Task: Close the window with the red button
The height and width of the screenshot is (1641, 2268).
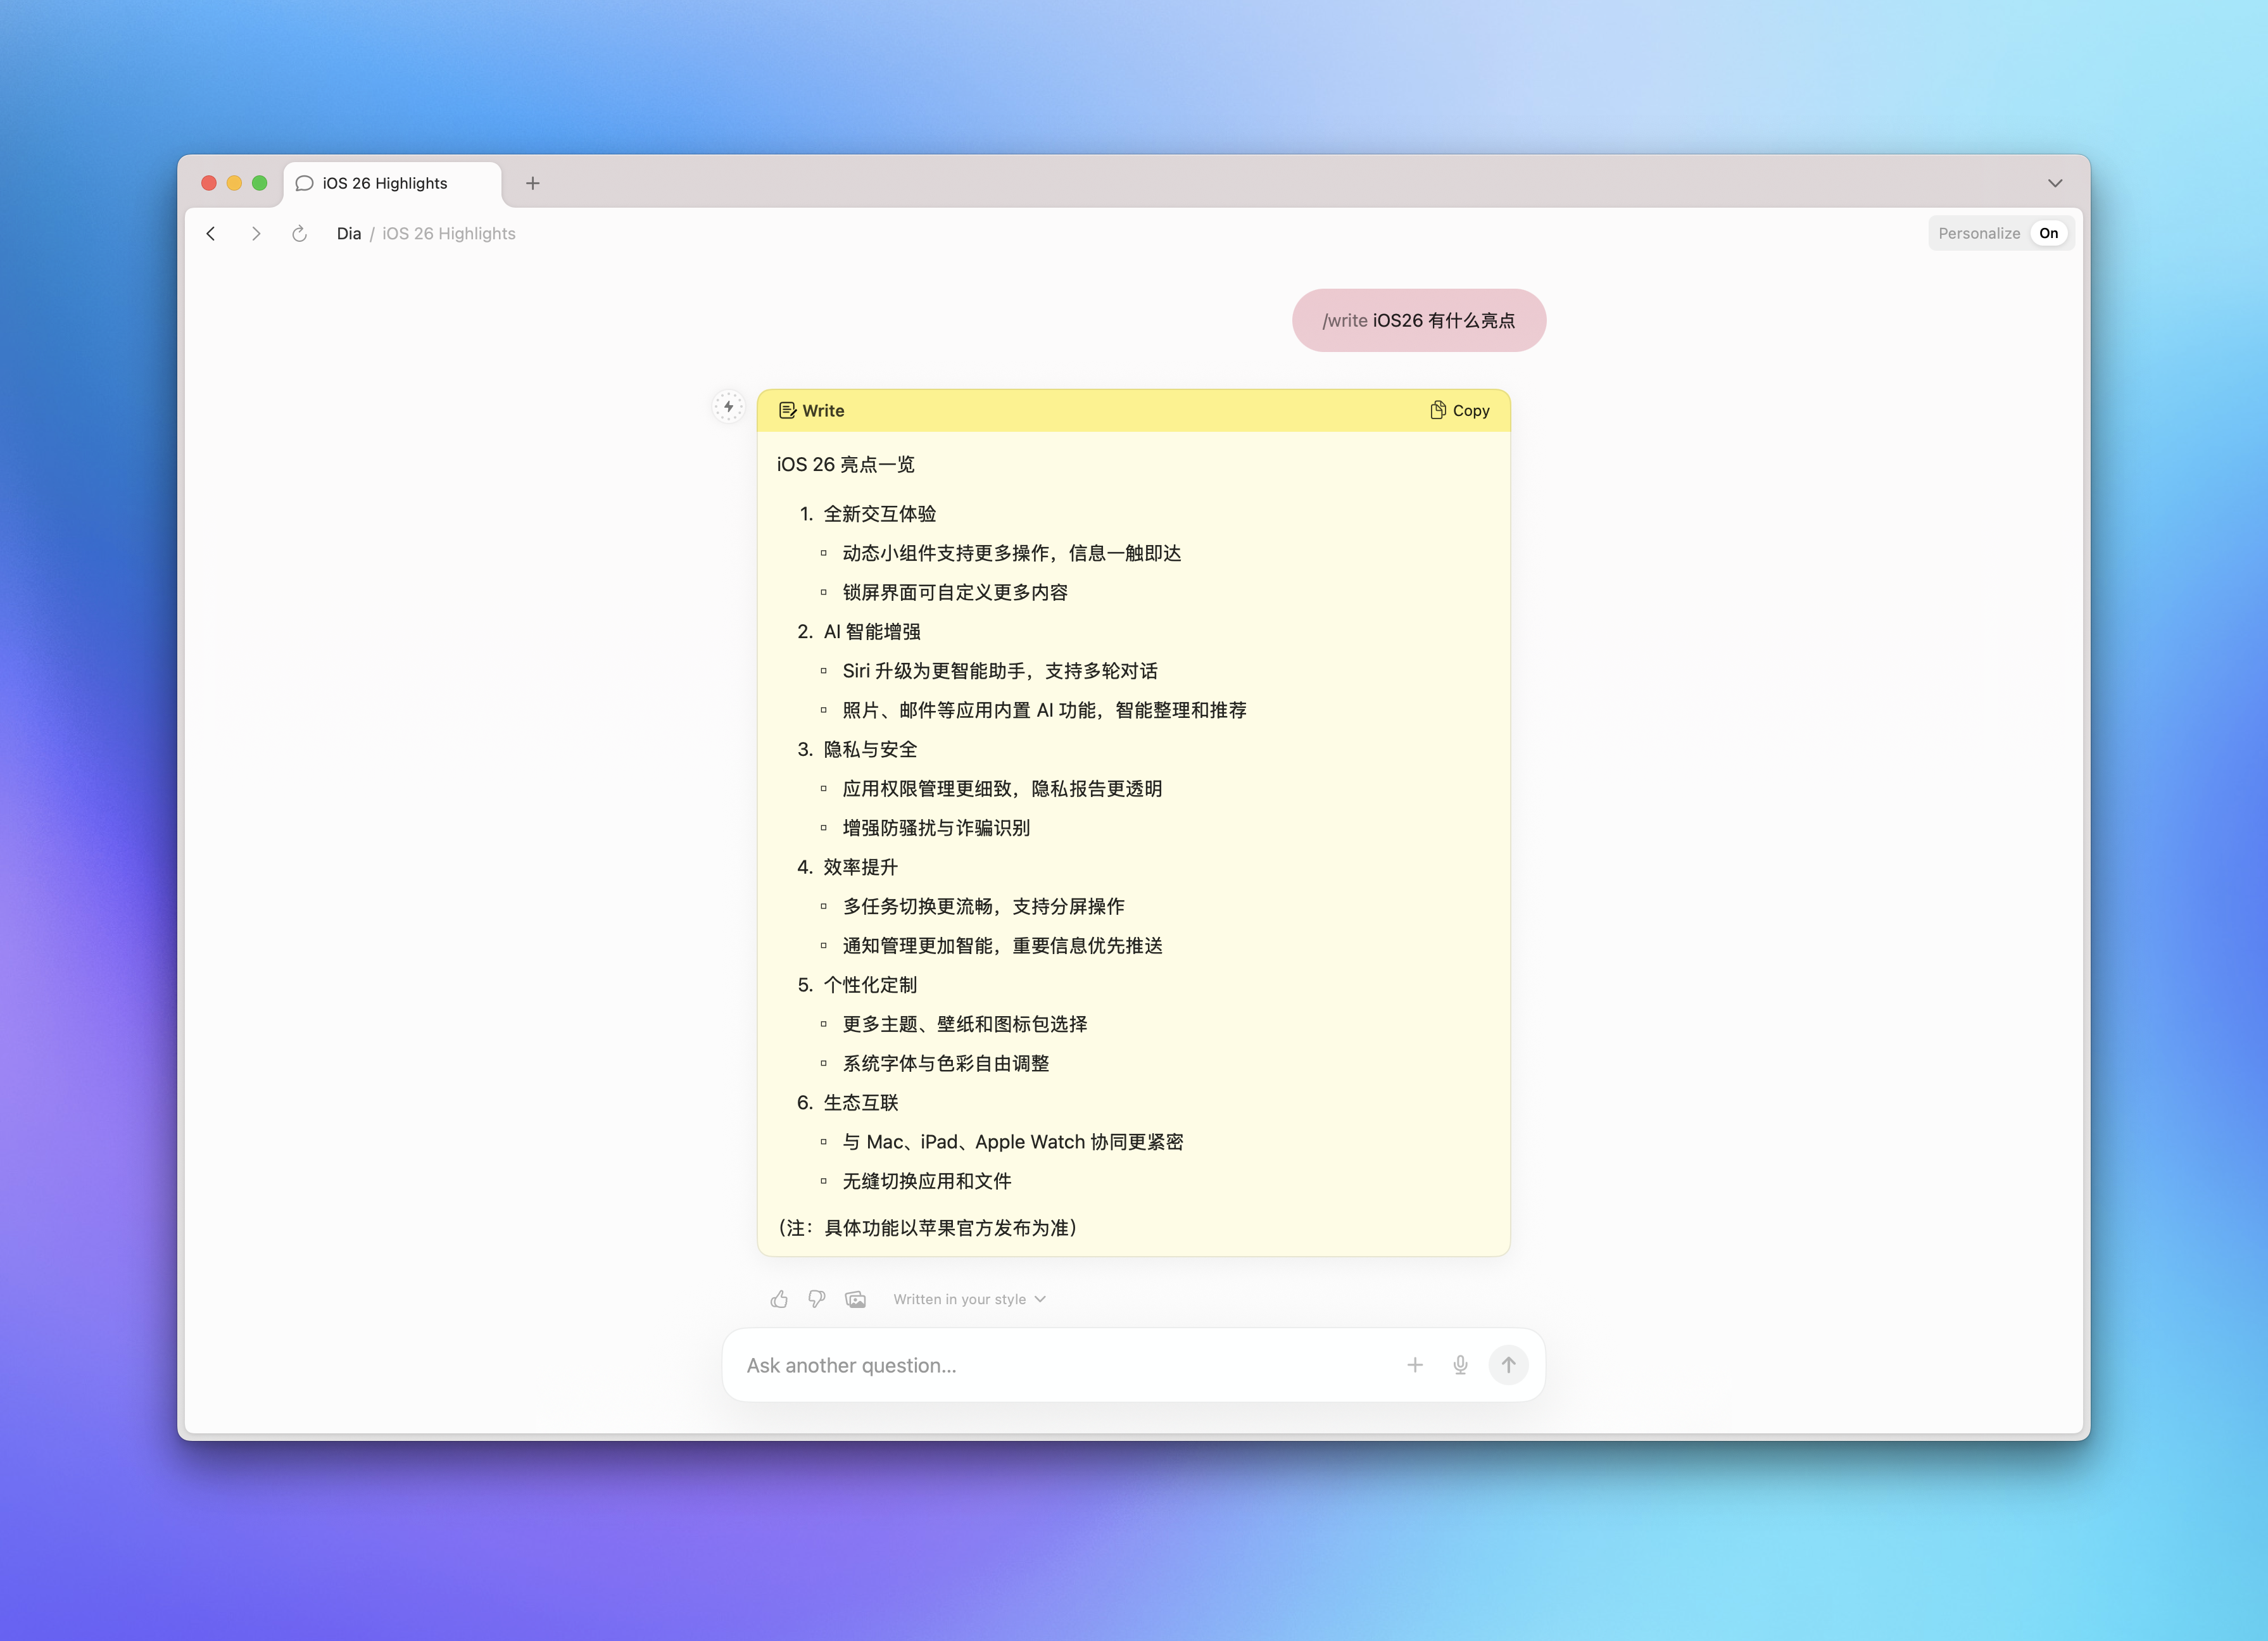Action: tap(209, 183)
